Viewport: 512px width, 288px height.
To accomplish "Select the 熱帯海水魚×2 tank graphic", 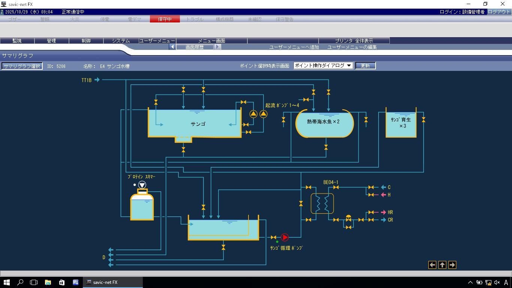I will [x=324, y=123].
